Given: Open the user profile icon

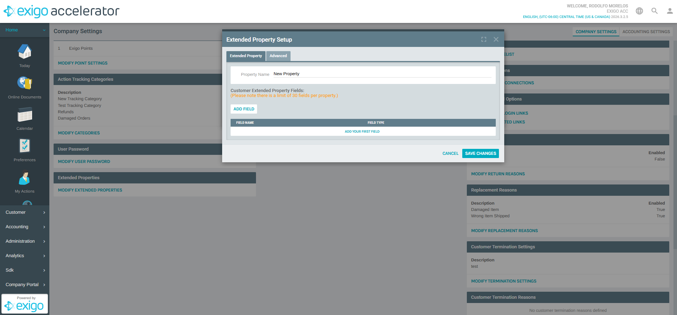Looking at the screenshot, I should coord(670,11).
